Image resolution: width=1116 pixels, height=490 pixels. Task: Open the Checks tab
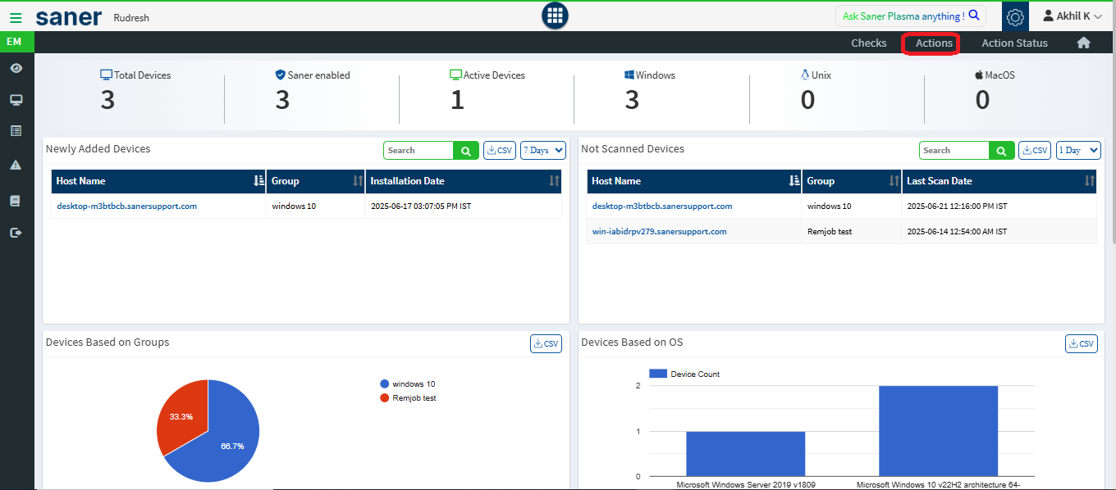(x=868, y=43)
